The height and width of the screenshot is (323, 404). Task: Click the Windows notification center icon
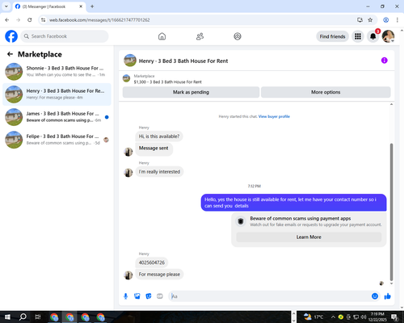pyautogui.click(x=394, y=317)
